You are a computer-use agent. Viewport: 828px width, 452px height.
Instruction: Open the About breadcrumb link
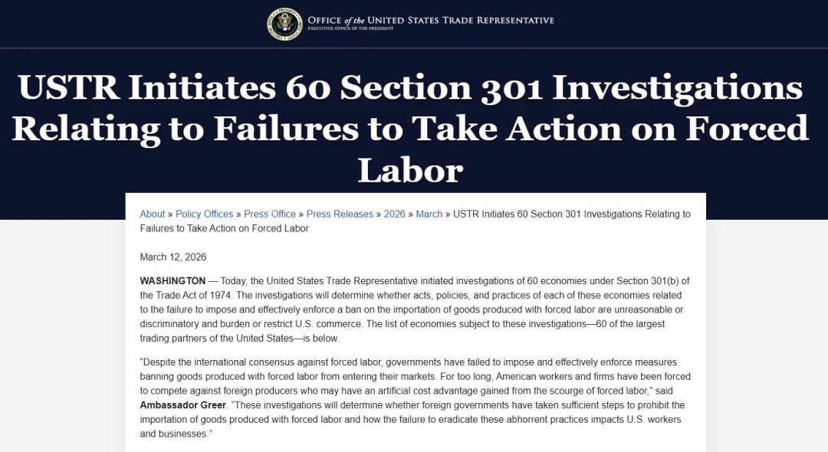(x=153, y=215)
